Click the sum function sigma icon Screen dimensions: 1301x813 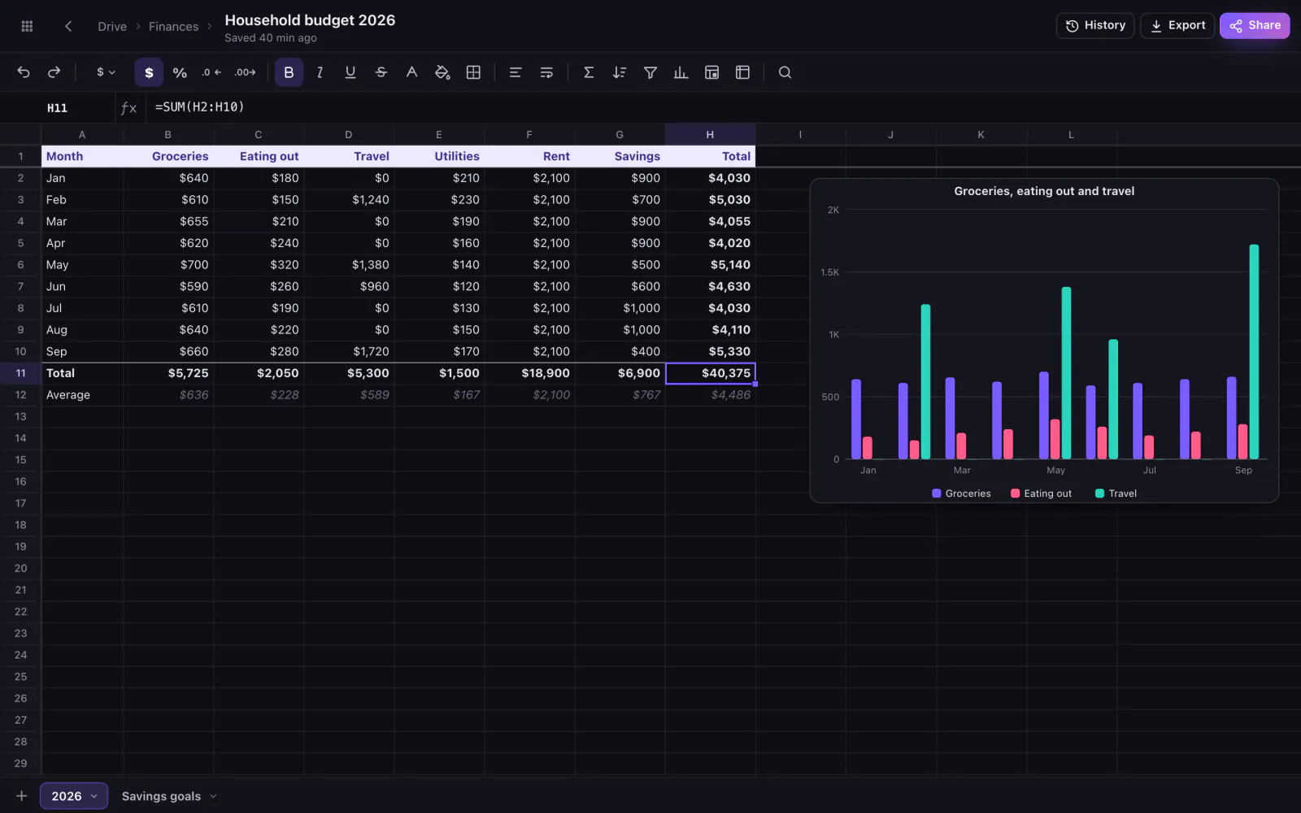tap(589, 72)
